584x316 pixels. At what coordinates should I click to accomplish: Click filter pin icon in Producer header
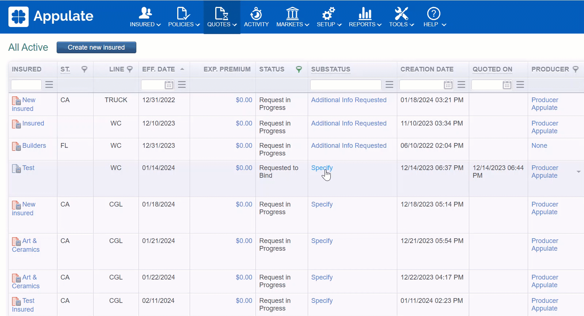point(575,69)
